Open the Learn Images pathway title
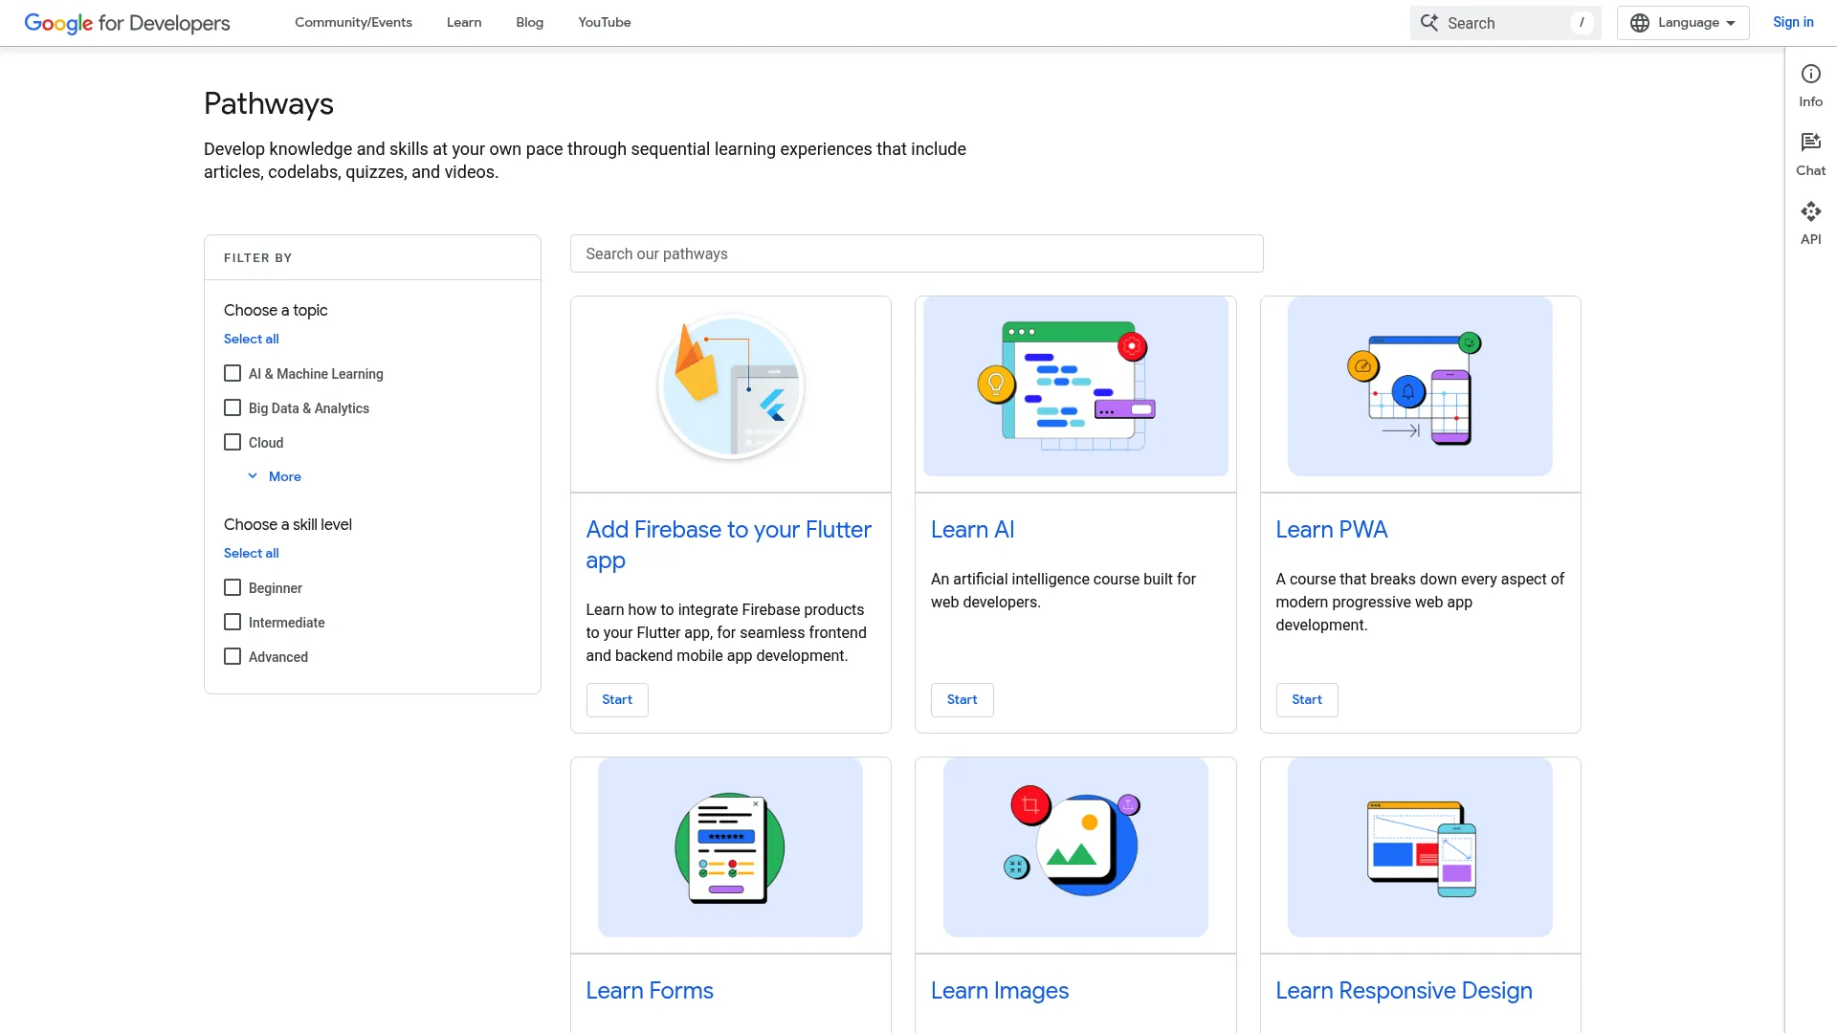Image resolution: width=1837 pixels, height=1033 pixels. click(999, 991)
